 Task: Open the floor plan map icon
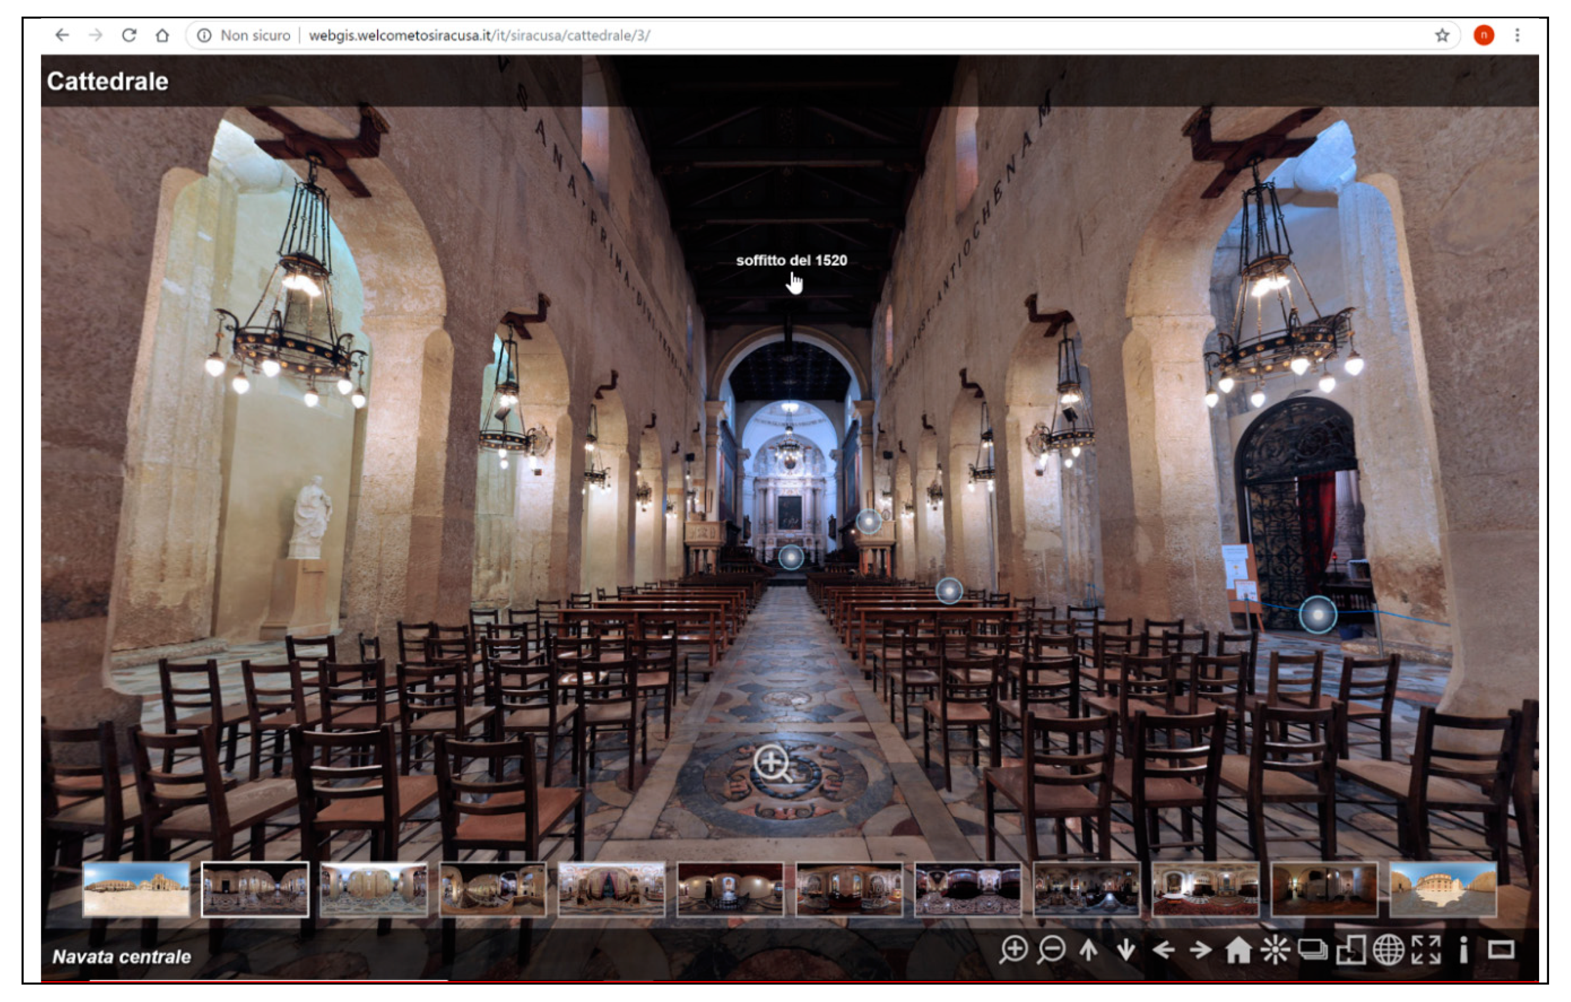[1350, 950]
